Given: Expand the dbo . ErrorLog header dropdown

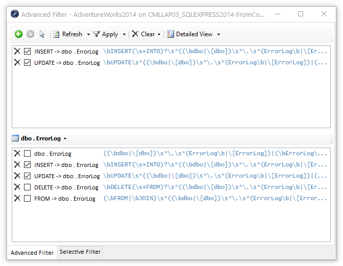Looking at the screenshot, I should [x=65, y=139].
